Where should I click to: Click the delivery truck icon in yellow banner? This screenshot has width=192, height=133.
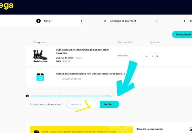pos(37,132)
